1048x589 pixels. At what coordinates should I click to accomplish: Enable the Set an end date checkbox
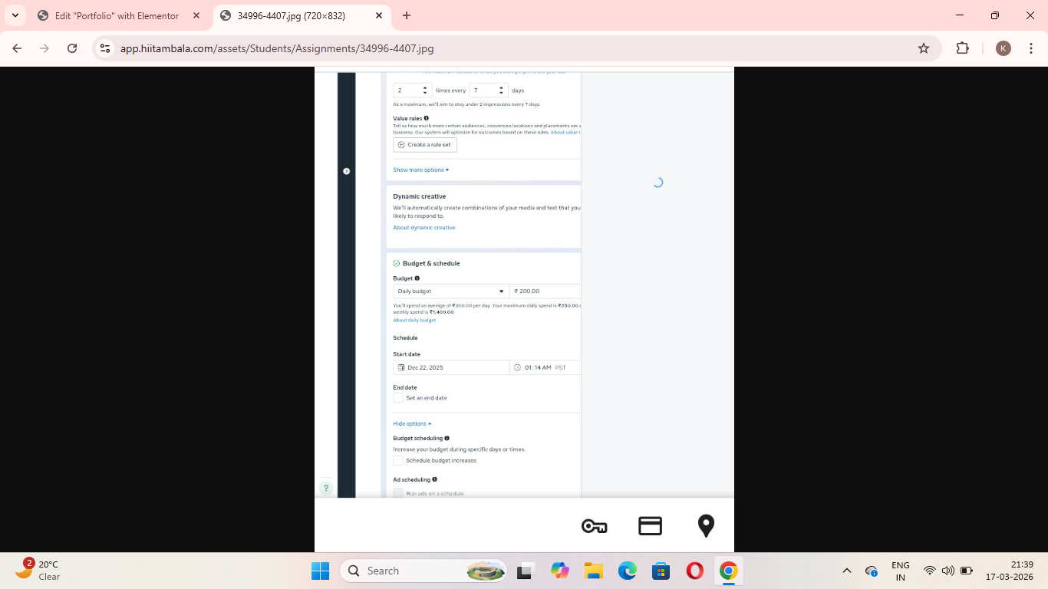click(x=398, y=398)
